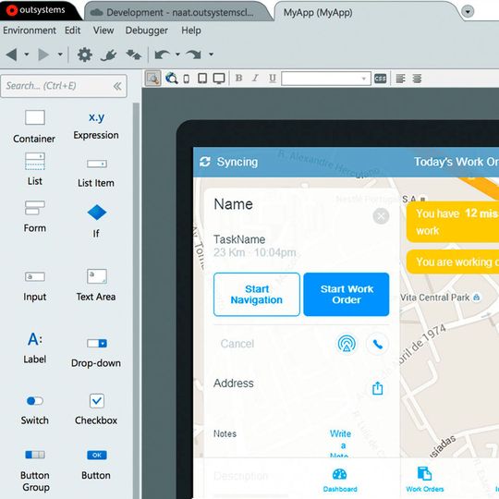Toggle underline formatting
This screenshot has height=499, width=499.
click(x=273, y=79)
